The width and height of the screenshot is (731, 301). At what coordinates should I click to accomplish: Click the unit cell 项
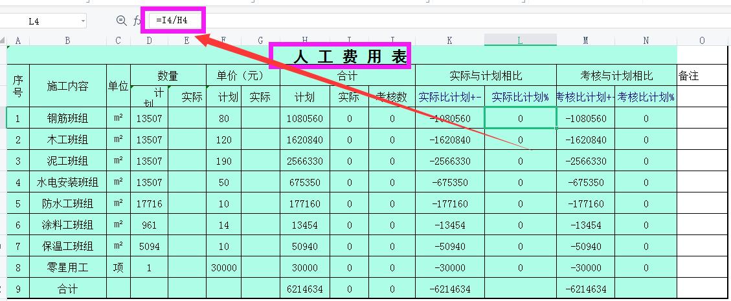(x=118, y=267)
